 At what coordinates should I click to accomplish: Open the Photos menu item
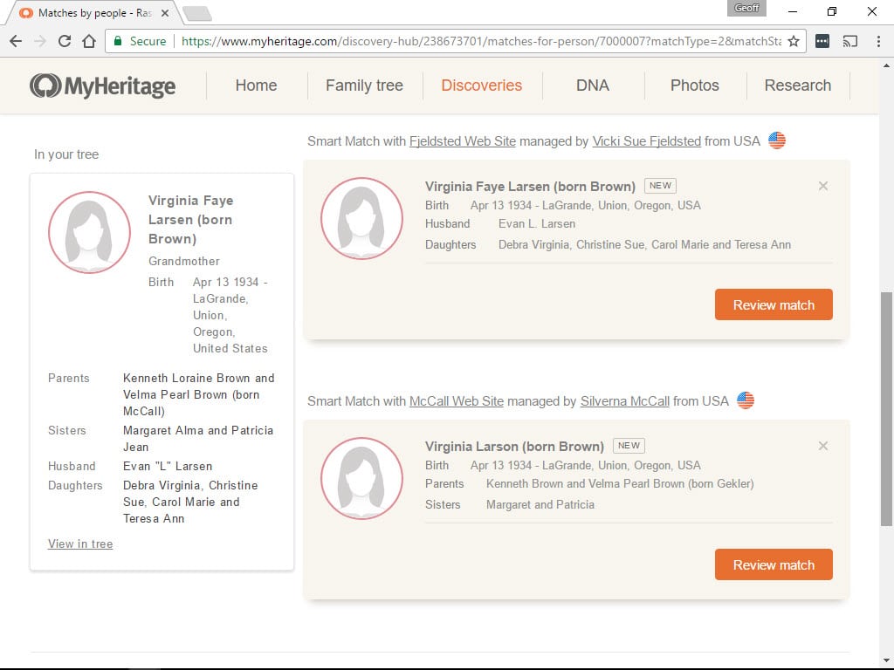694,85
